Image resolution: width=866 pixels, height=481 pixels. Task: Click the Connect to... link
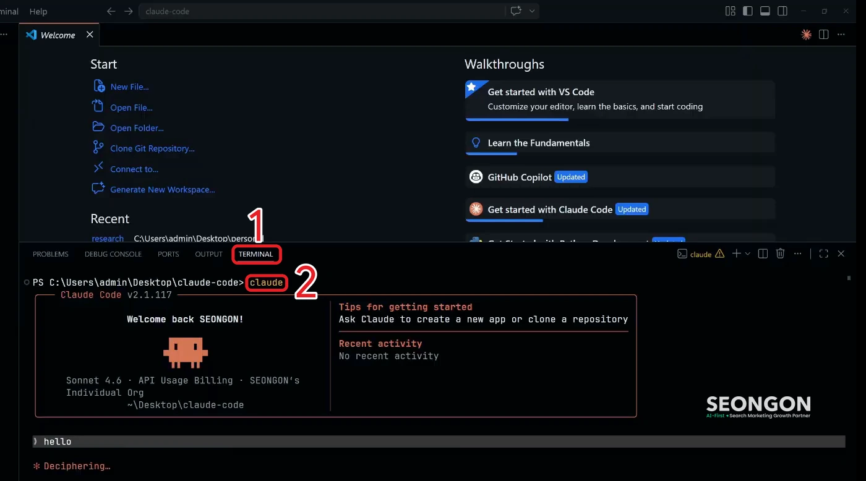point(134,169)
